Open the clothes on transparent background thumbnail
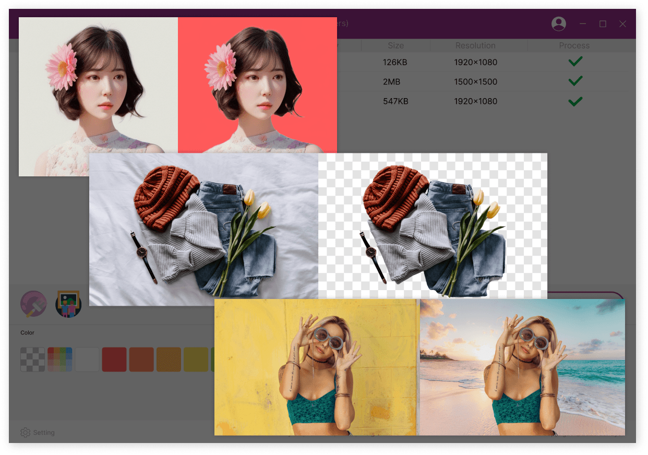This screenshot has width=648, height=455. pyautogui.click(x=433, y=226)
